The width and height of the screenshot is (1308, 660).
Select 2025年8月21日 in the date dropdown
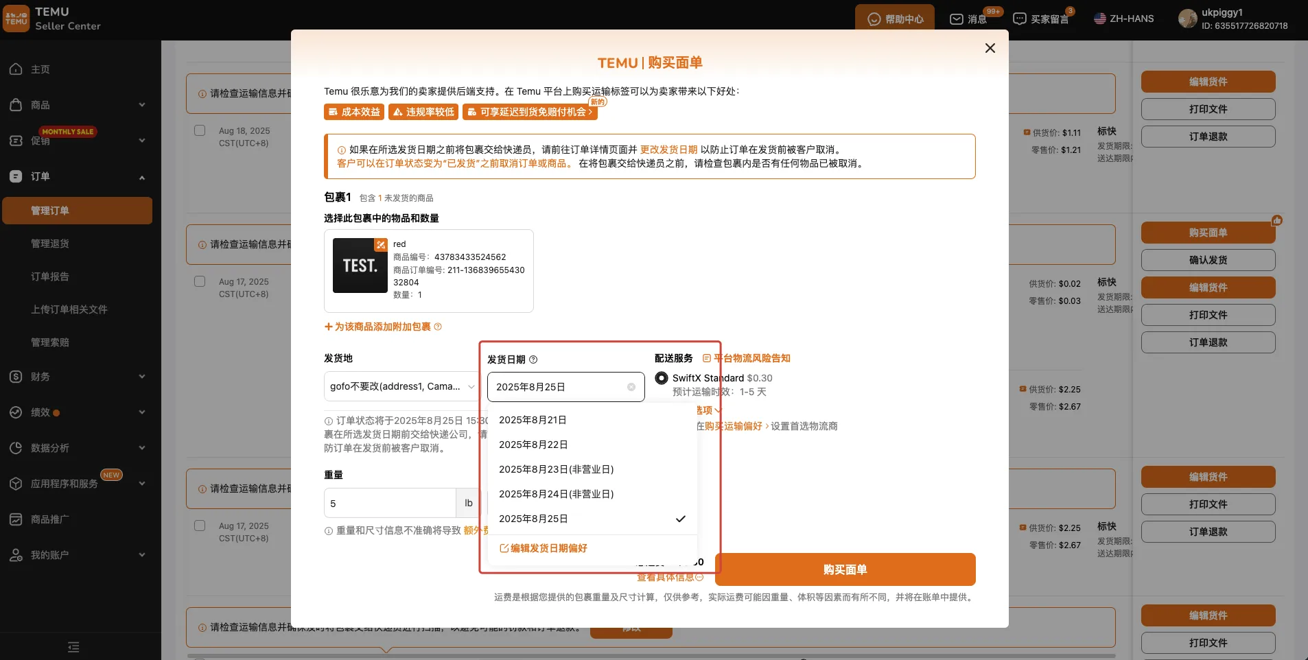[533, 420]
